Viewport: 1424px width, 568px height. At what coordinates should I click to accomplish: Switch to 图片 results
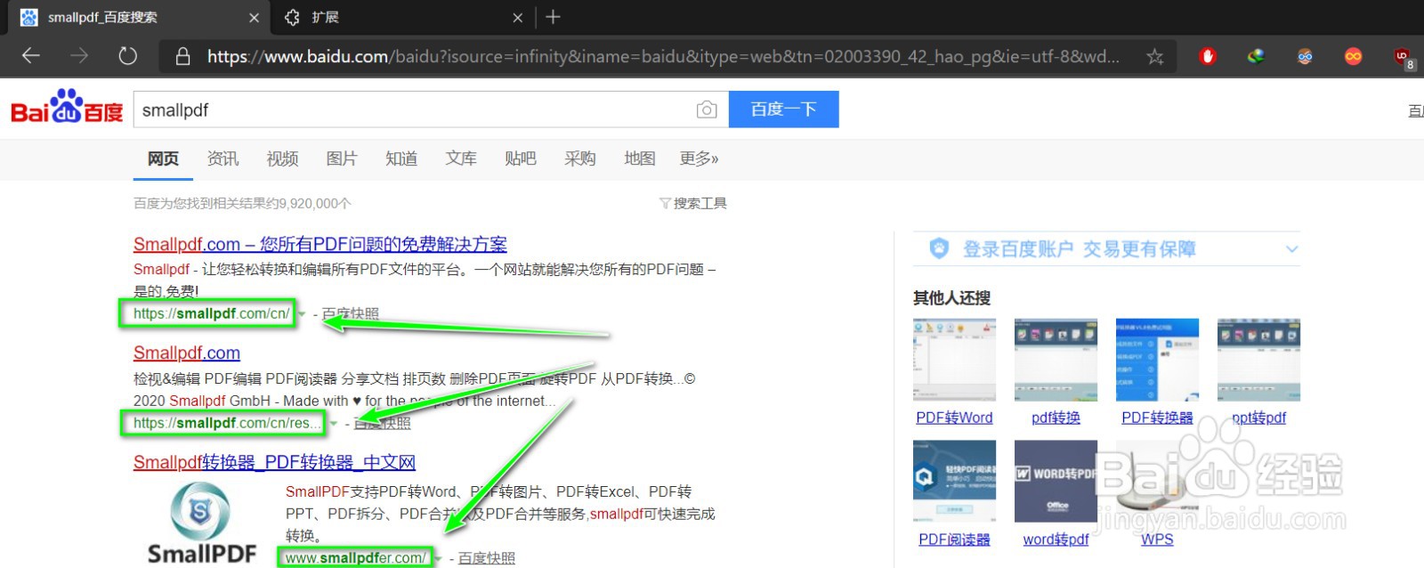342,158
